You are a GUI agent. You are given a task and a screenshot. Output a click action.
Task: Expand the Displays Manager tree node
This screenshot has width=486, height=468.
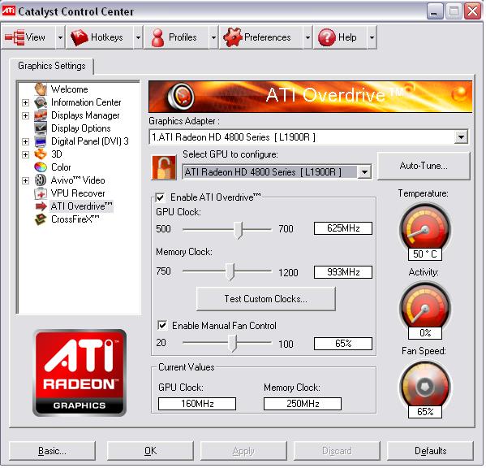pyautogui.click(x=26, y=116)
